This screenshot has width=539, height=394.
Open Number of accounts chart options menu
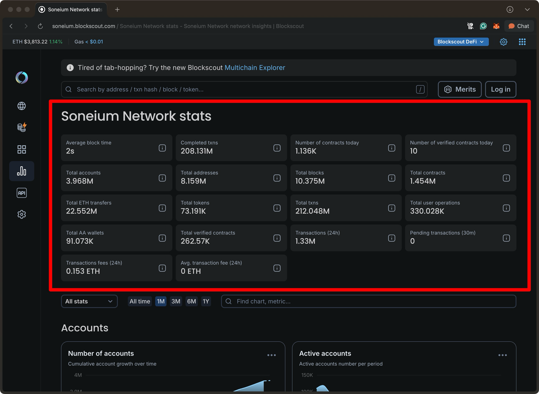coord(271,355)
